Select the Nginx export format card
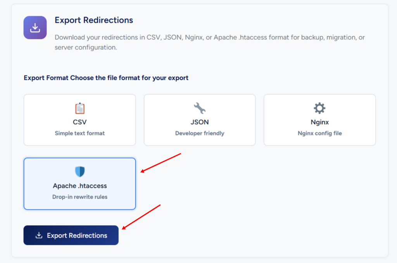 (x=319, y=120)
